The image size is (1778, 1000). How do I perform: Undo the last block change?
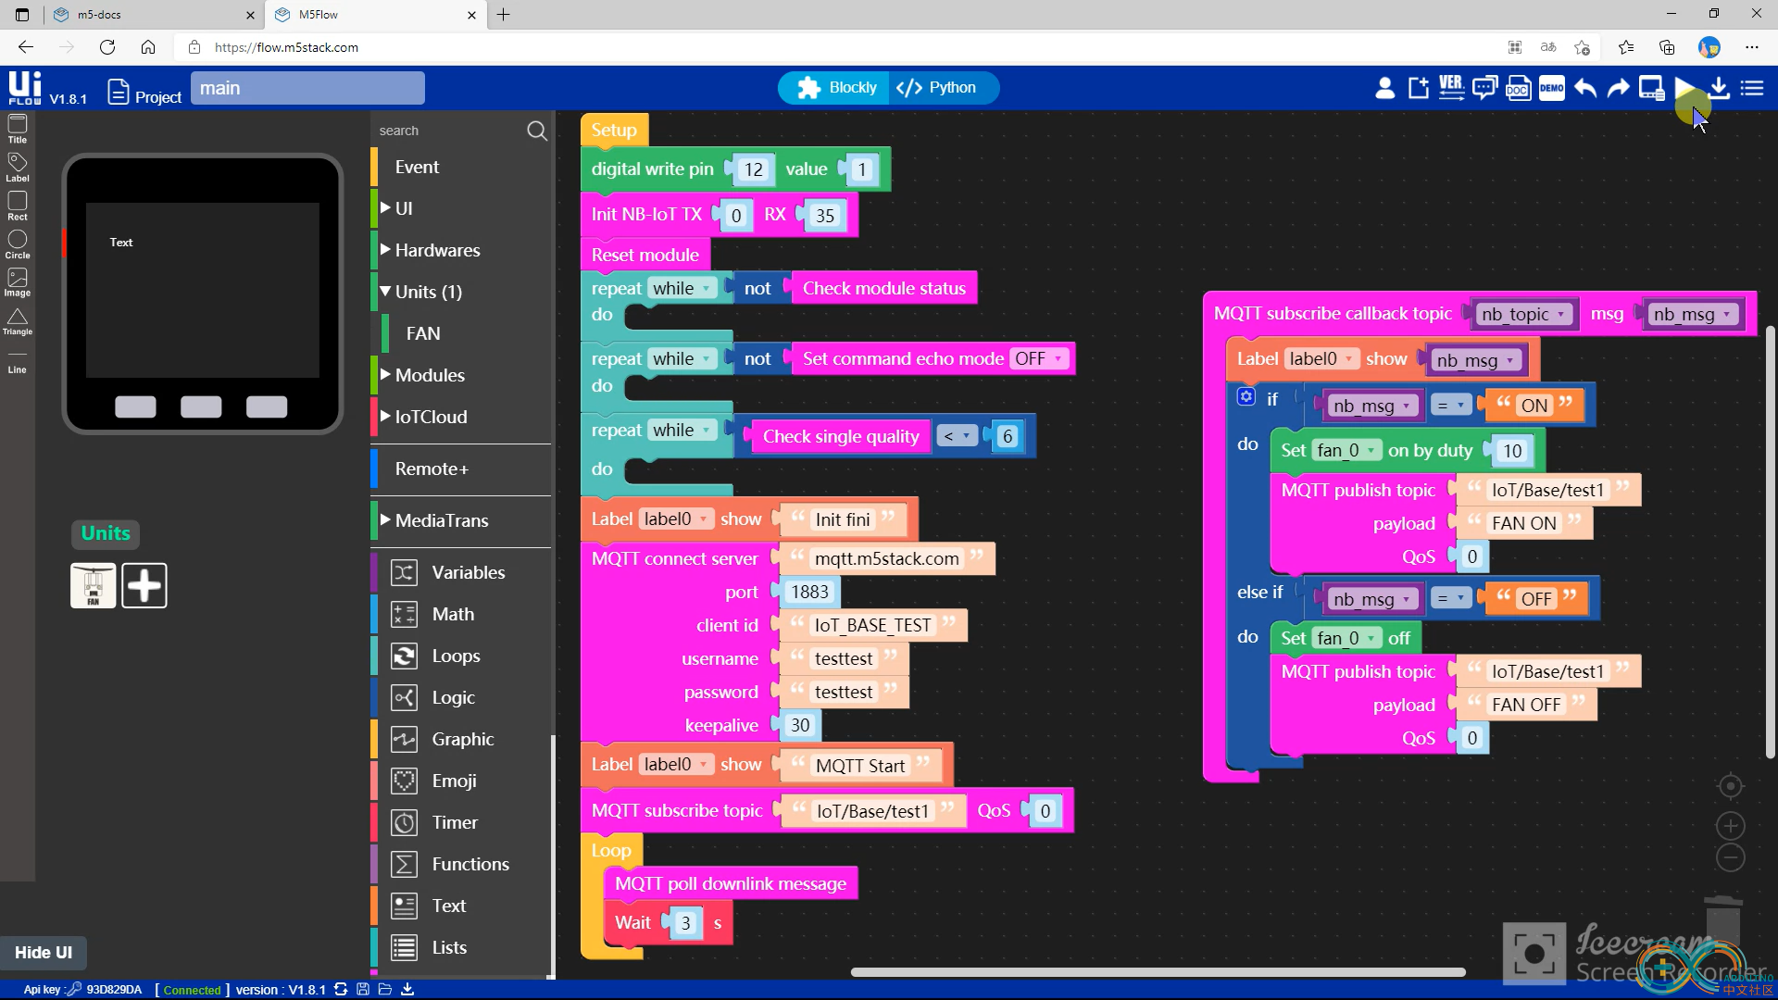click(x=1584, y=88)
